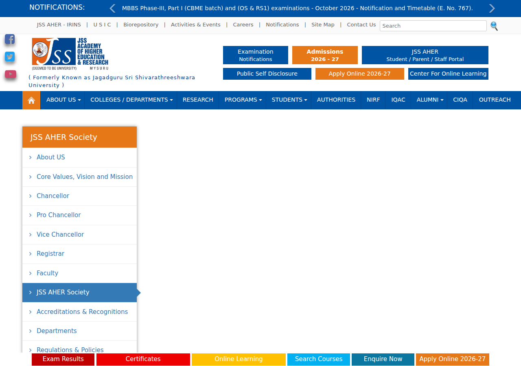Open the Site Map link
521x366 pixels.
[323, 25]
